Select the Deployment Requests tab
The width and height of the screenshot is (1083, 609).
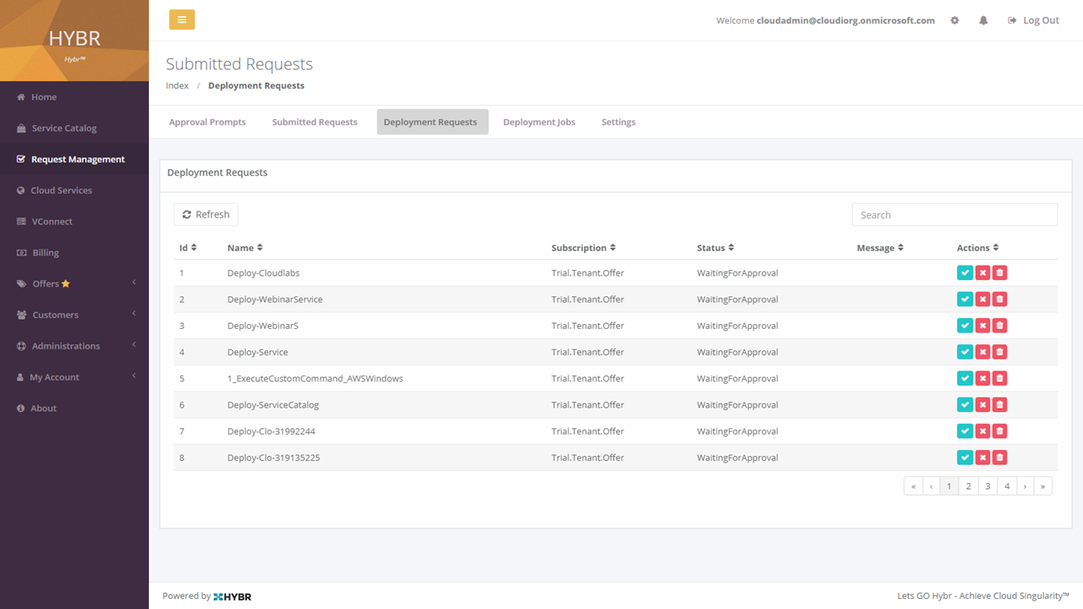432,122
